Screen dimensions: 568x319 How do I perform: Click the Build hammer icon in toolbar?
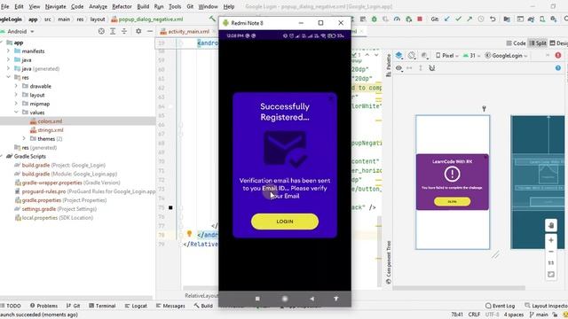pyautogui.click(x=212, y=19)
